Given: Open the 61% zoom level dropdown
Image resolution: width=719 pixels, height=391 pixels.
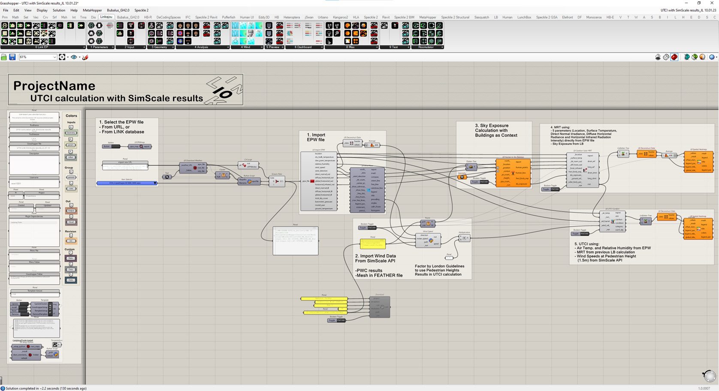Looking at the screenshot, I should (54, 57).
